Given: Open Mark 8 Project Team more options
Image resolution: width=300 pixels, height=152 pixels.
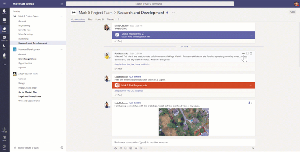Looking at the screenshot, I should click(x=62, y=16).
